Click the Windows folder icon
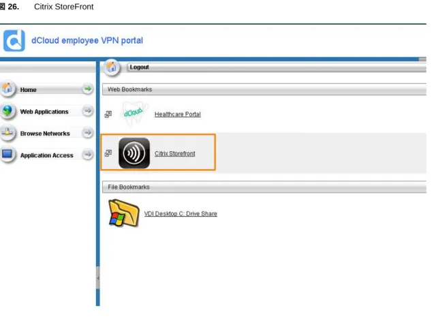Viewport: 434px width, 325px height. coord(124,213)
